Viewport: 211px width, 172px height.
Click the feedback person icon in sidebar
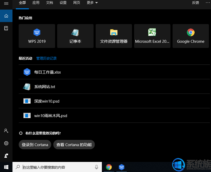click(6, 156)
